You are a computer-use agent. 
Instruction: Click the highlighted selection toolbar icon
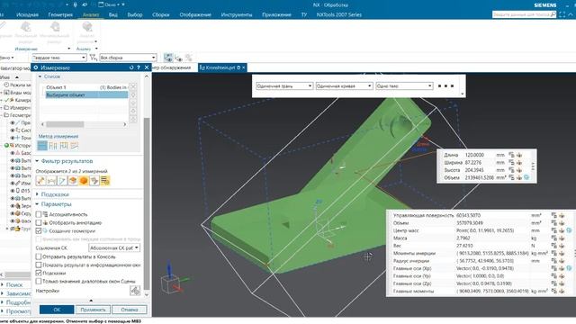pos(168,58)
